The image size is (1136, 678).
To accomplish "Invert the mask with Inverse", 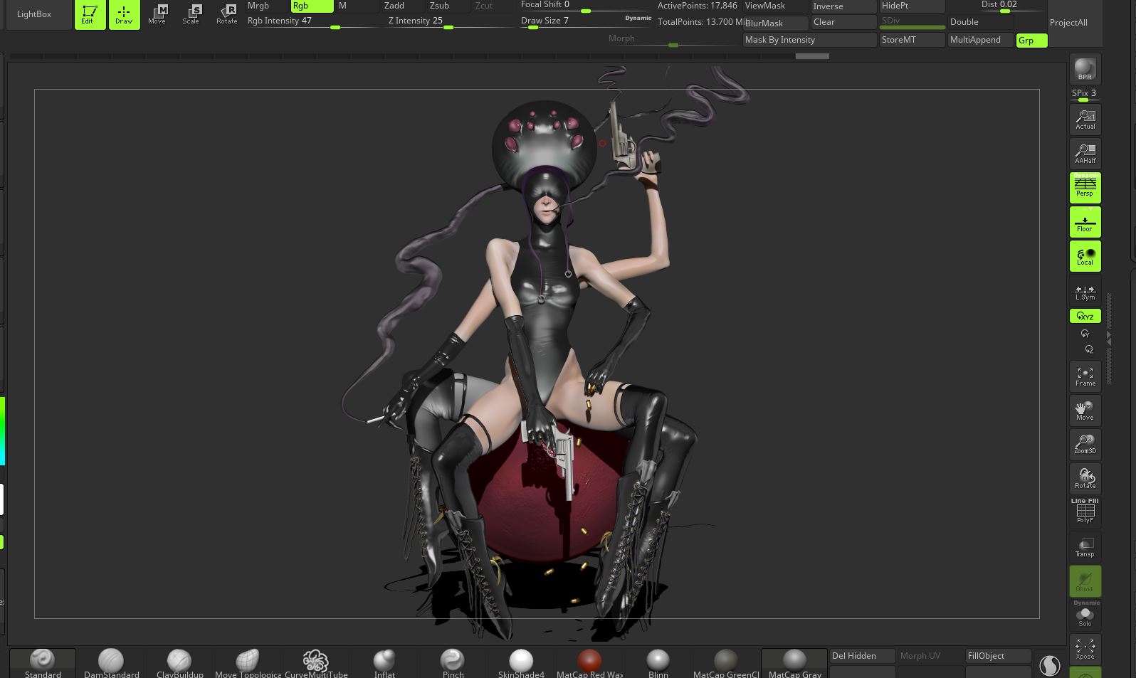I will click(x=843, y=6).
